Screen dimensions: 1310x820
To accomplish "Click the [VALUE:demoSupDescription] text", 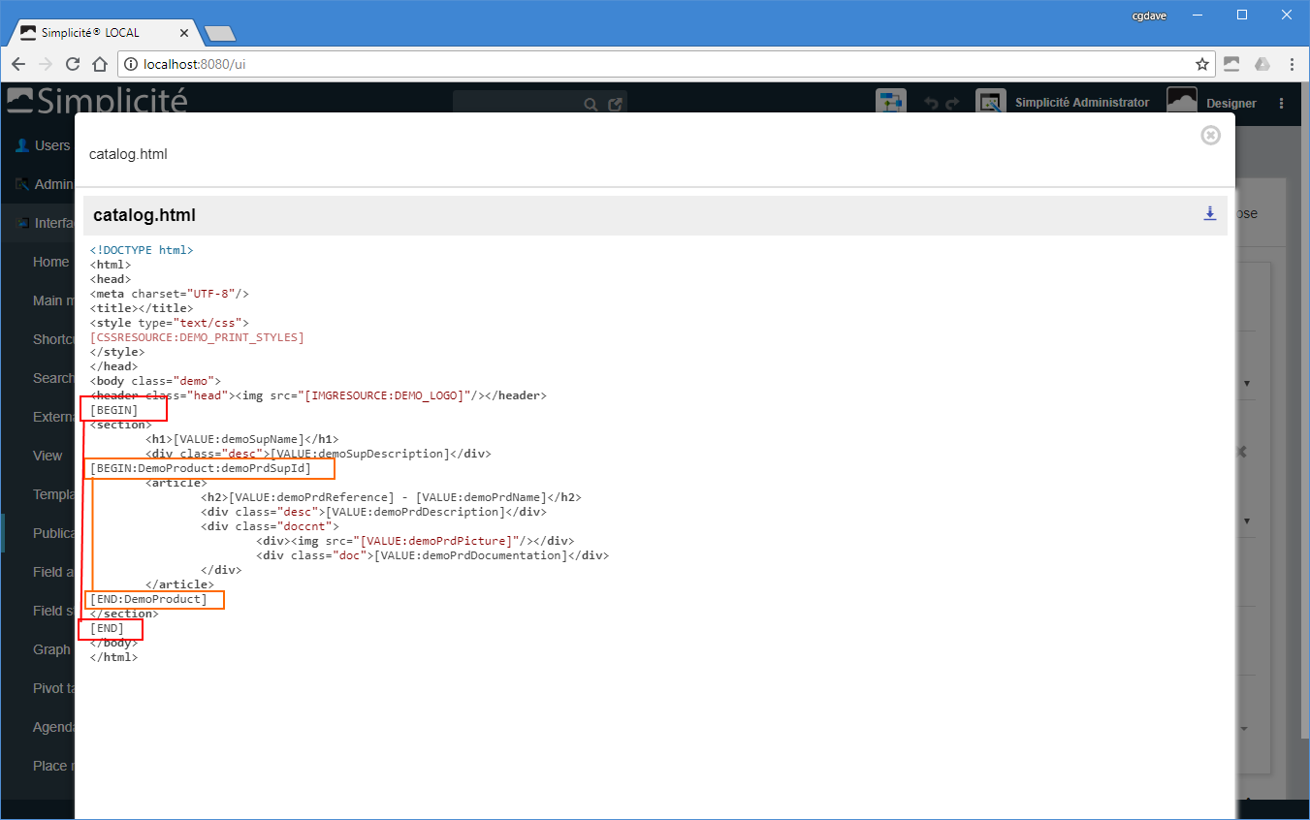I will click(360, 454).
